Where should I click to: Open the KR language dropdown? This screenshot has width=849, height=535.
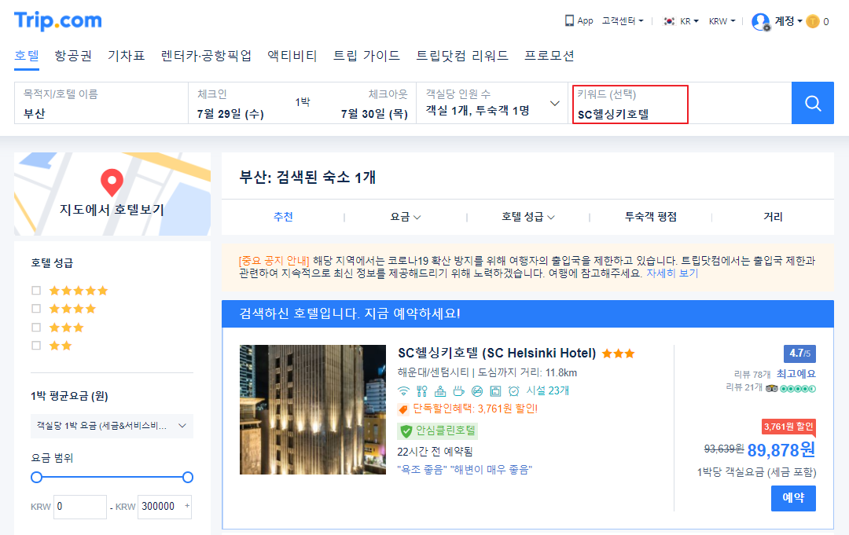pyautogui.click(x=689, y=21)
